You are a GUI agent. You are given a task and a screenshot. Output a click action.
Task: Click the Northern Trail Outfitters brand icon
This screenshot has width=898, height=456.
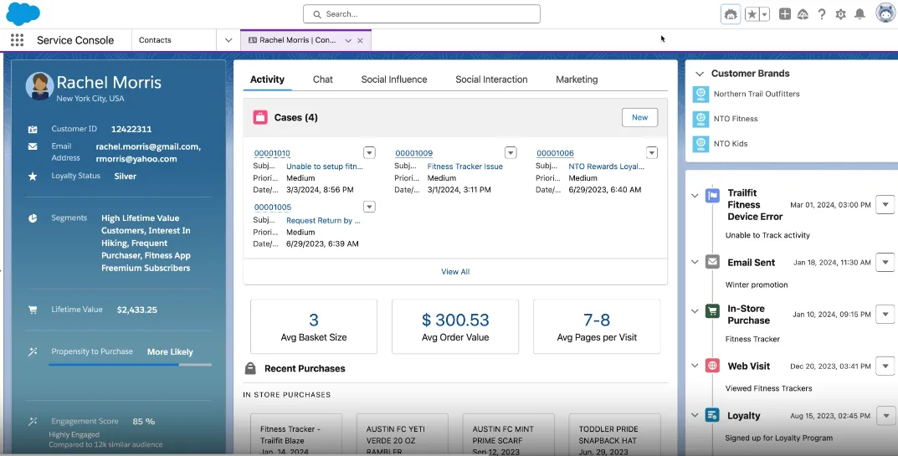(x=700, y=94)
